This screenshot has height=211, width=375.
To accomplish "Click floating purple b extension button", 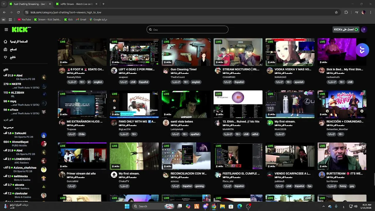I will coord(362,50).
